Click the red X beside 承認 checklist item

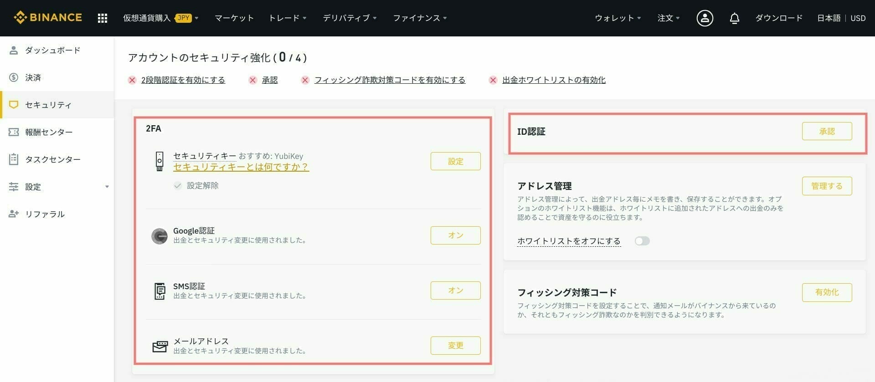click(253, 80)
